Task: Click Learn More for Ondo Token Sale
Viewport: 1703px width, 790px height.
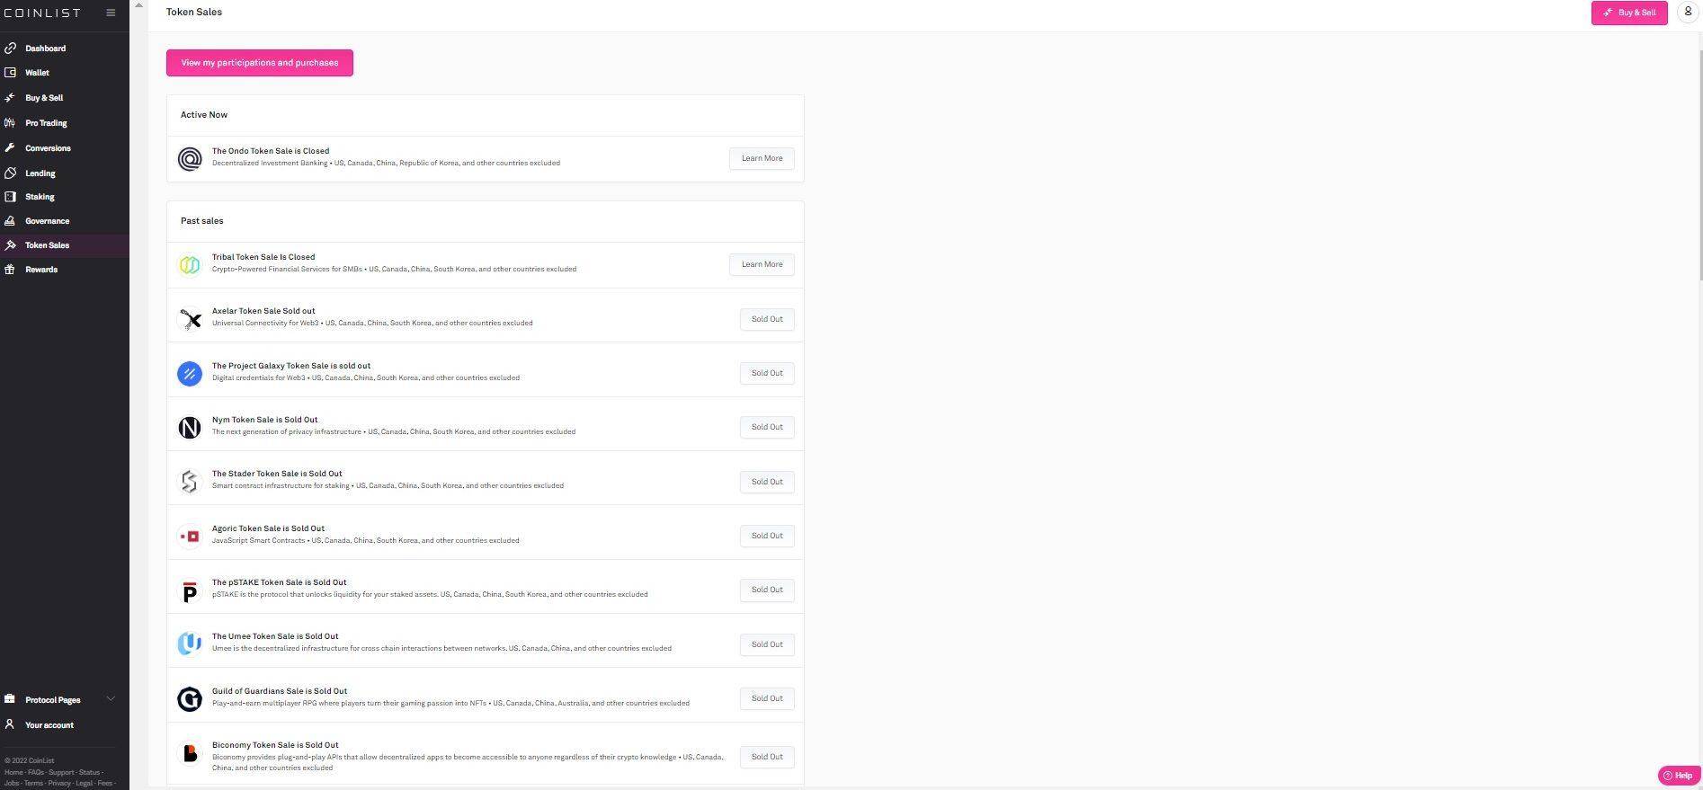Action: [762, 158]
